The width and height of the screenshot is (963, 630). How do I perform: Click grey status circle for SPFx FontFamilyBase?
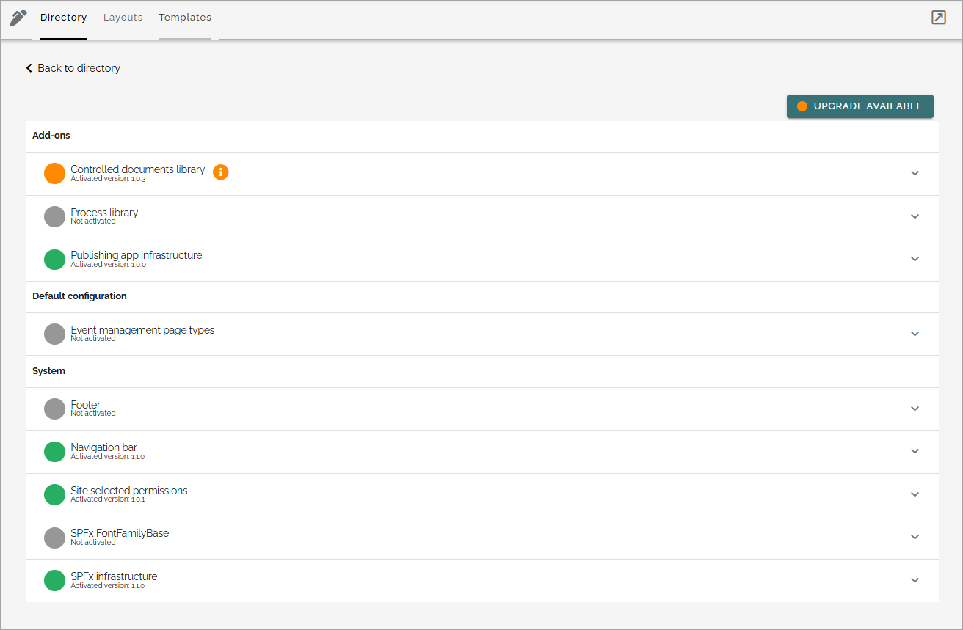[54, 538]
